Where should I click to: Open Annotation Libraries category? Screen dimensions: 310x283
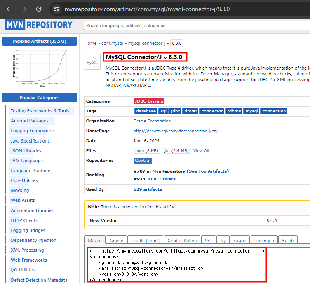point(32,210)
